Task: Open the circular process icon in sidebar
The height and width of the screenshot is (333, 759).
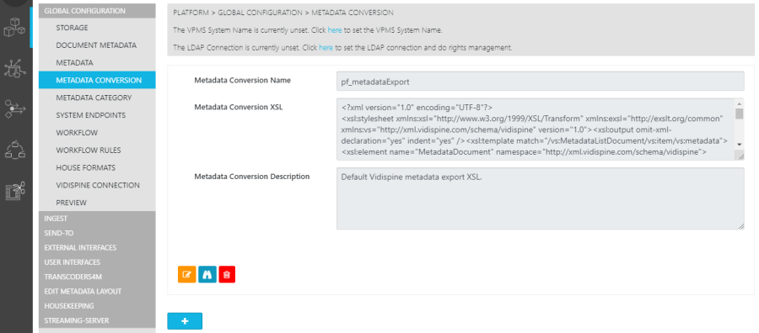Action: 14,150
